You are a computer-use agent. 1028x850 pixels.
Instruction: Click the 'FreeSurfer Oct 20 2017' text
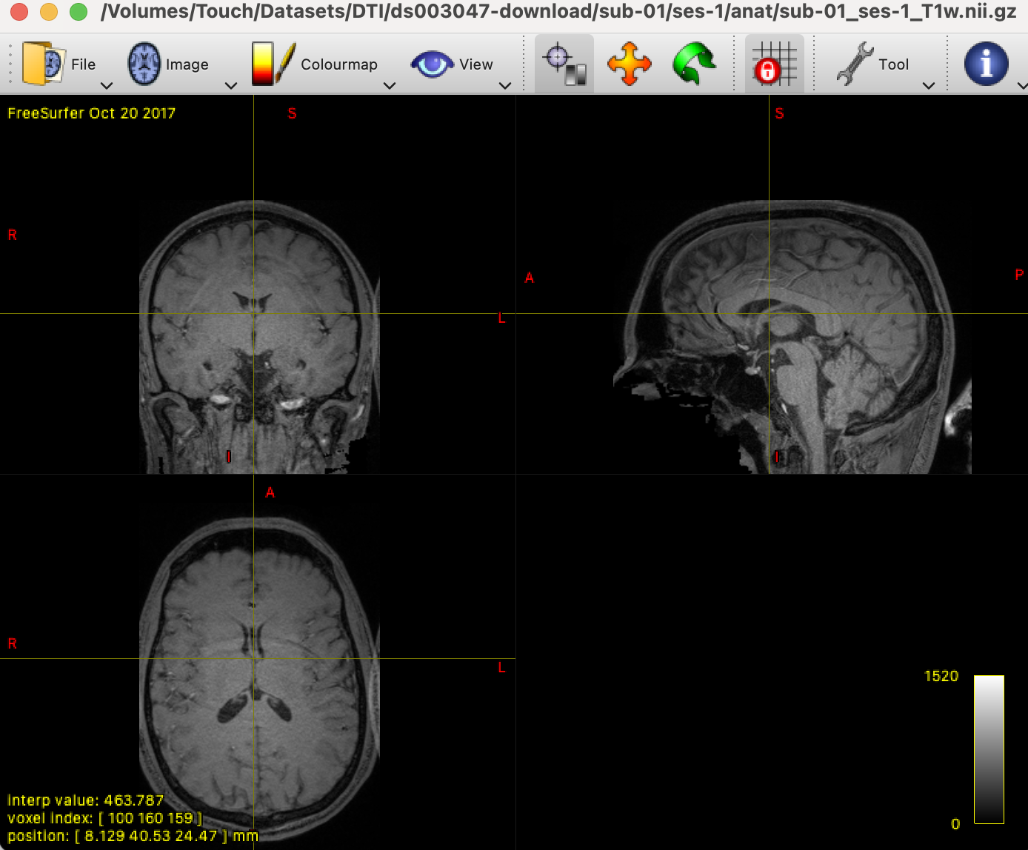pos(91,113)
